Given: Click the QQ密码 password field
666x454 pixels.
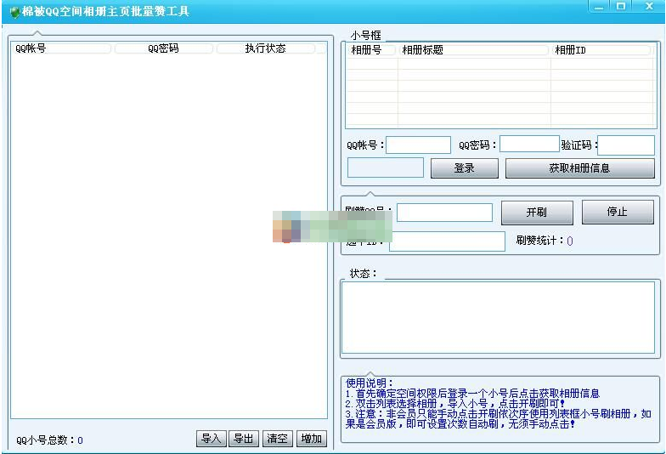Looking at the screenshot, I should click(x=529, y=145).
